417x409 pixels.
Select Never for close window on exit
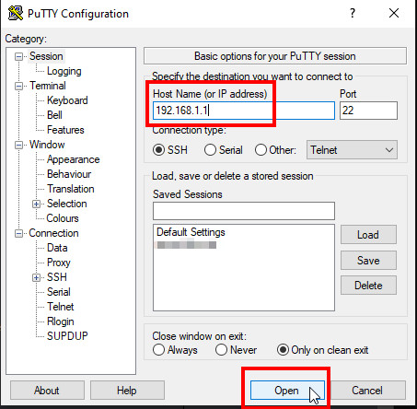[221, 350]
